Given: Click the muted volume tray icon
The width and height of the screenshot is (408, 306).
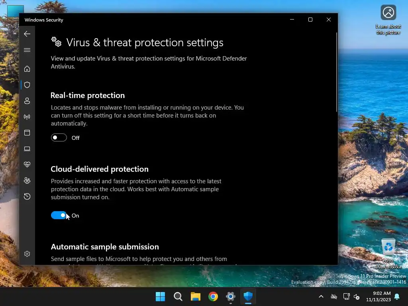Looking at the screenshot, I should (x=357, y=296).
